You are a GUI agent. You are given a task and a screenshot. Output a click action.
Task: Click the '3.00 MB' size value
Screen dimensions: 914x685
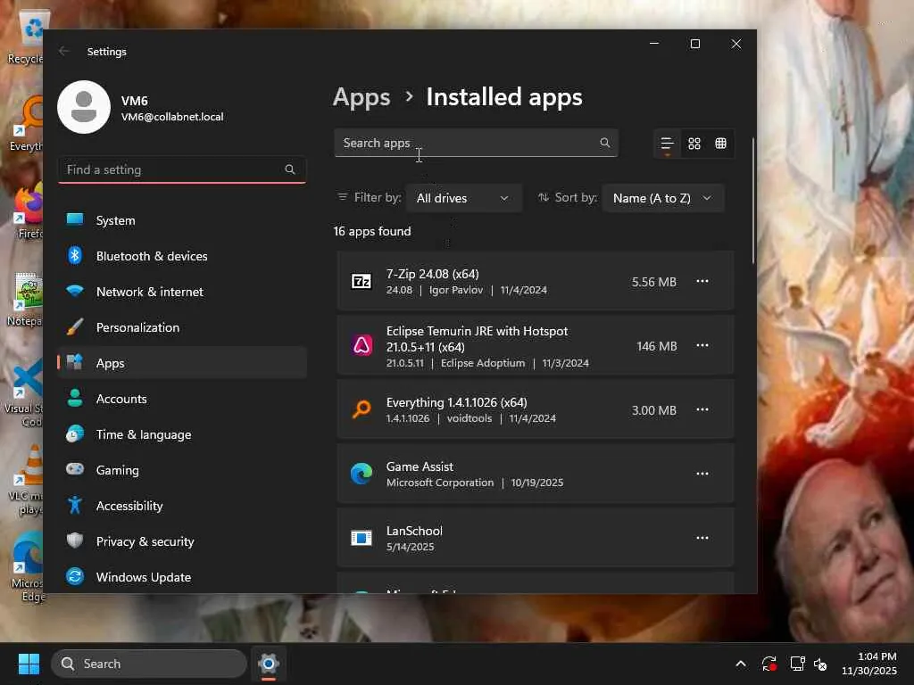[654, 410]
